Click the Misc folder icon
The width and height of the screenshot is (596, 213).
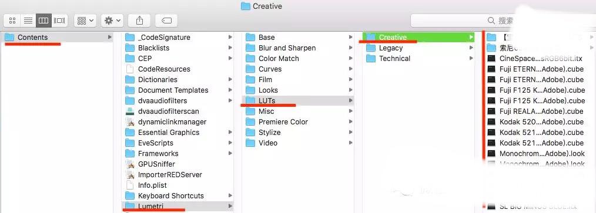coord(250,111)
